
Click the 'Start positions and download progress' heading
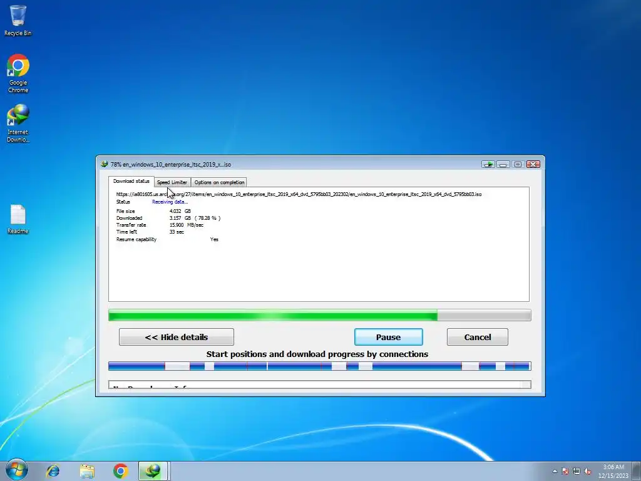coord(317,354)
